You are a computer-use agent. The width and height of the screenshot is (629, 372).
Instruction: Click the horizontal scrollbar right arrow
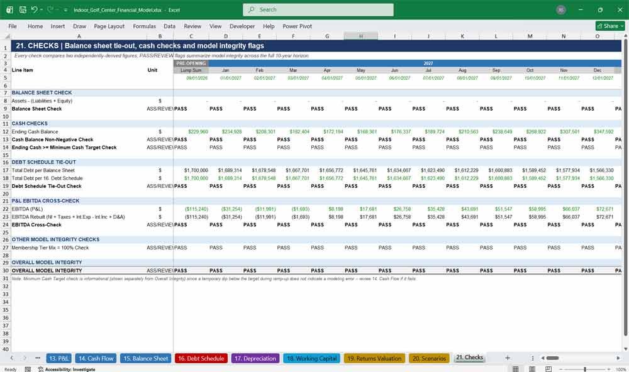tap(618, 358)
